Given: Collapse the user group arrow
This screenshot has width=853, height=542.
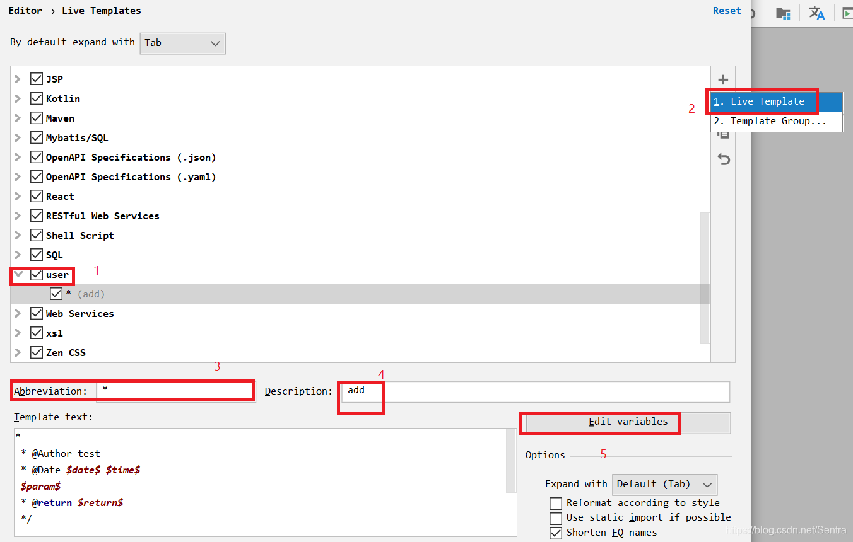Looking at the screenshot, I should pyautogui.click(x=18, y=274).
